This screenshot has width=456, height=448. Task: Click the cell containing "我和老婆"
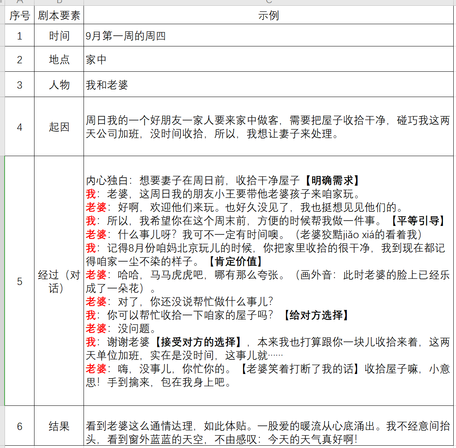(x=268, y=84)
